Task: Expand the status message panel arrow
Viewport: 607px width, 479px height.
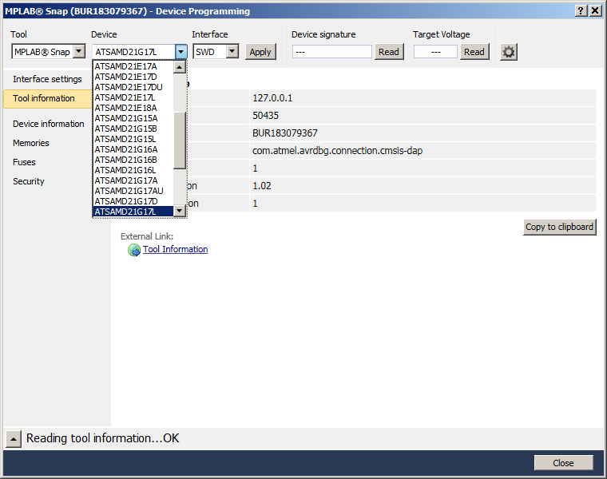Action: pos(14,439)
